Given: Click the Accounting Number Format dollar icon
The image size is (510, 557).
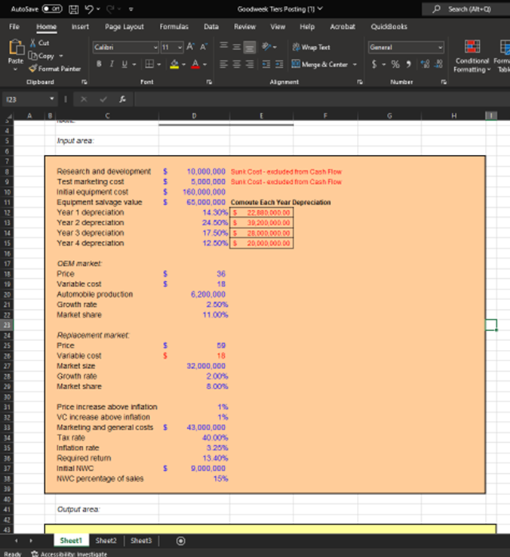Looking at the screenshot, I should (373, 64).
